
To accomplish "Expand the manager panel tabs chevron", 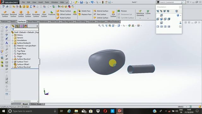I will click(x=37, y=26).
